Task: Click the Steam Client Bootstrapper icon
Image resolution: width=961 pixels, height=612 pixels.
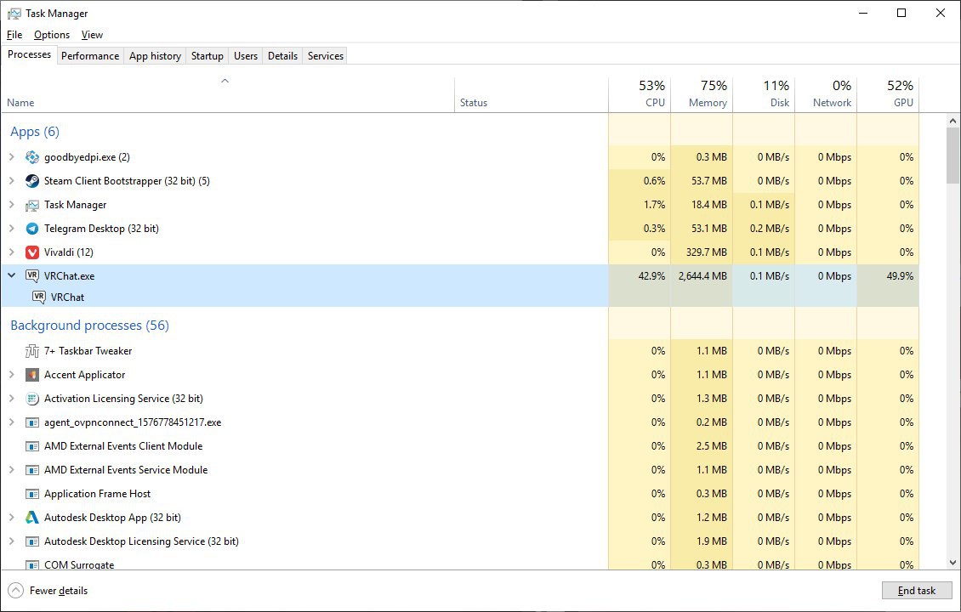Action: point(31,181)
